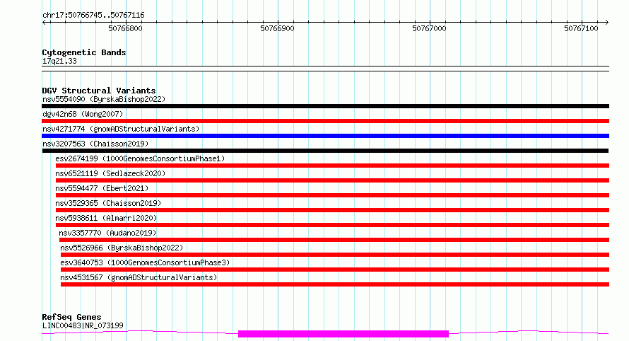This screenshot has height=341, width=629.
Task: Open variant esv2674199 (1000GenomesConsortiumPhase1) label
Action: pos(140,158)
